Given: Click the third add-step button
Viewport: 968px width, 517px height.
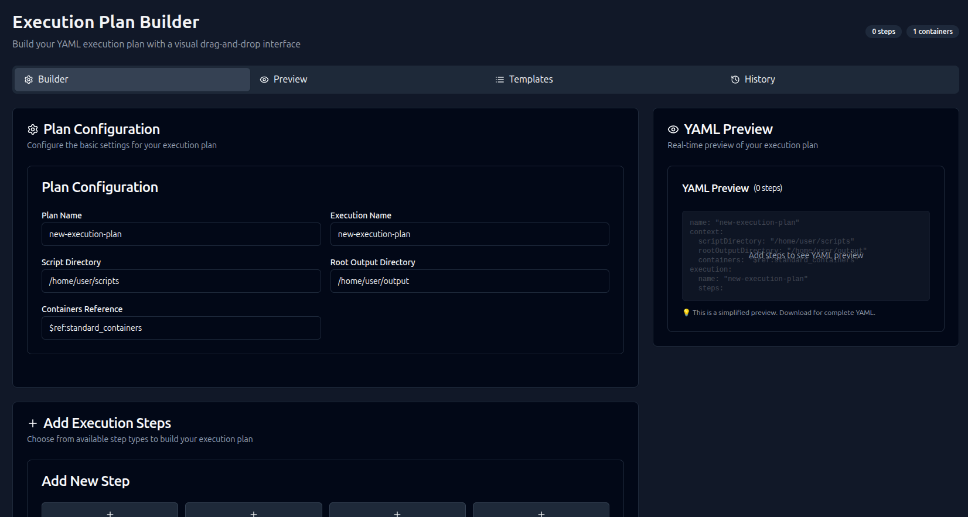Looking at the screenshot, I should 397,511.
